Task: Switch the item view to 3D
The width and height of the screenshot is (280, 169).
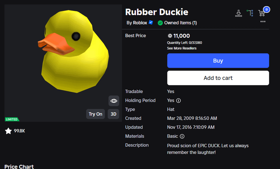Action: point(113,114)
